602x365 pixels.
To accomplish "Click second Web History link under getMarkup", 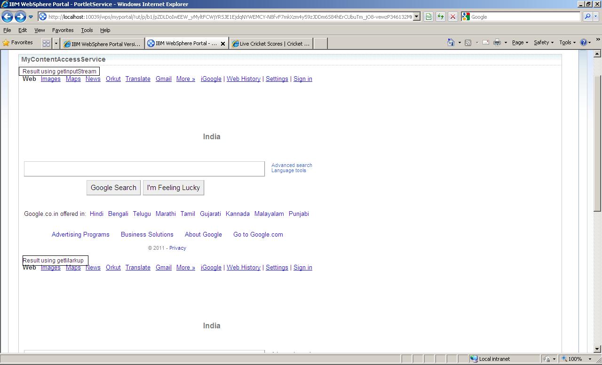I will point(243,268).
